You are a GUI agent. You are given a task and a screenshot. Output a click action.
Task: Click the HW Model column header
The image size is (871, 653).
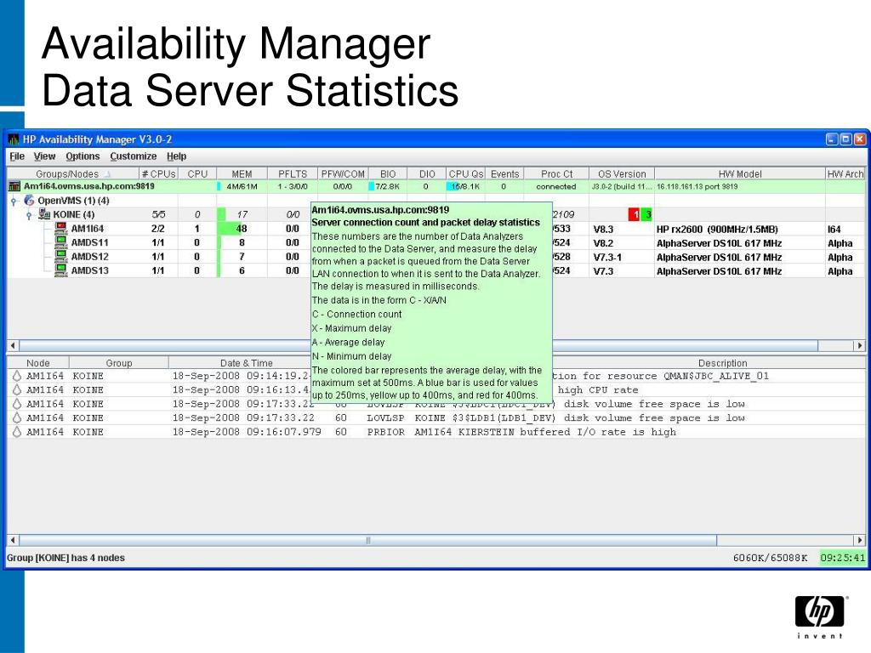[x=740, y=173]
